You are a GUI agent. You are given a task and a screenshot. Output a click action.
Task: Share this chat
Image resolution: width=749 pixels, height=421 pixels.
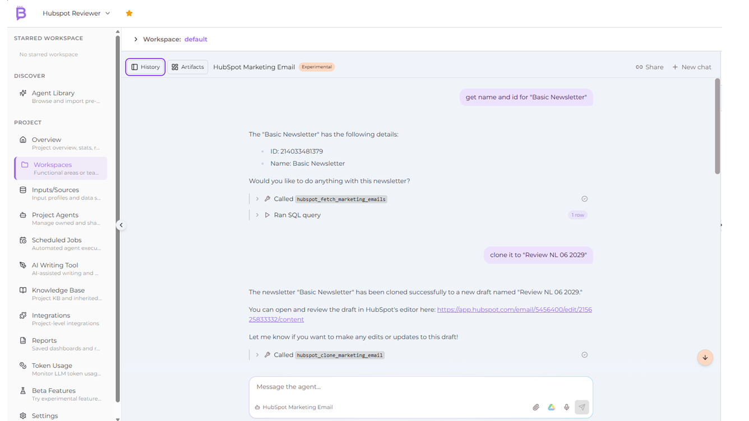tap(649, 67)
